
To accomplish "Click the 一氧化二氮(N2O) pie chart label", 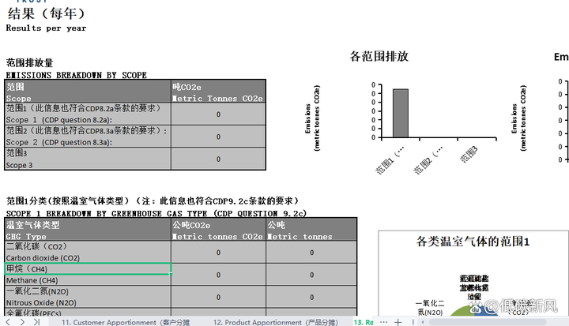I will click(430, 308).
